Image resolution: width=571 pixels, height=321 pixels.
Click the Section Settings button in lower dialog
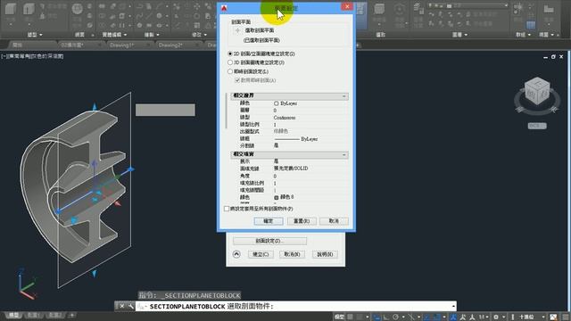[x=269, y=241]
